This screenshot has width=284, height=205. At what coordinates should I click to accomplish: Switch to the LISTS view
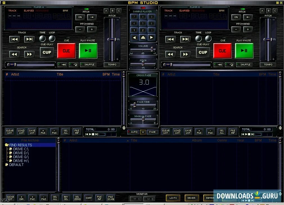pyautogui.click(x=173, y=198)
